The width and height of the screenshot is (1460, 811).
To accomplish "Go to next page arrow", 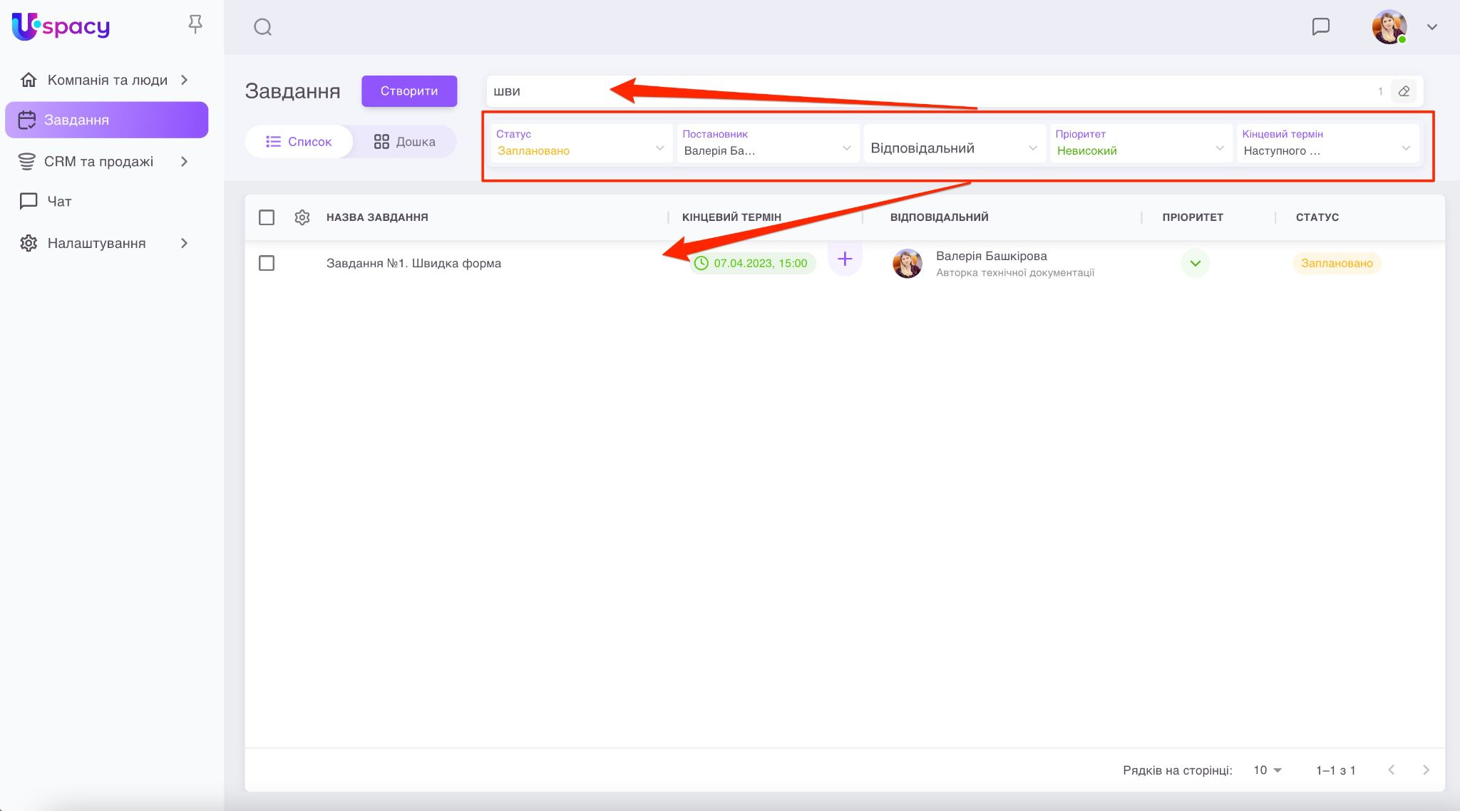I will tap(1425, 770).
